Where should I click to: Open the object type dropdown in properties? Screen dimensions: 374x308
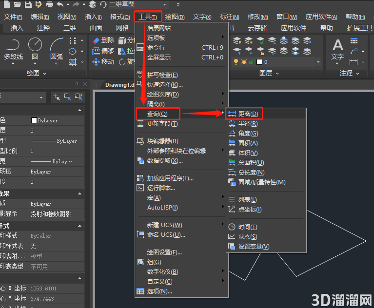click(41, 97)
